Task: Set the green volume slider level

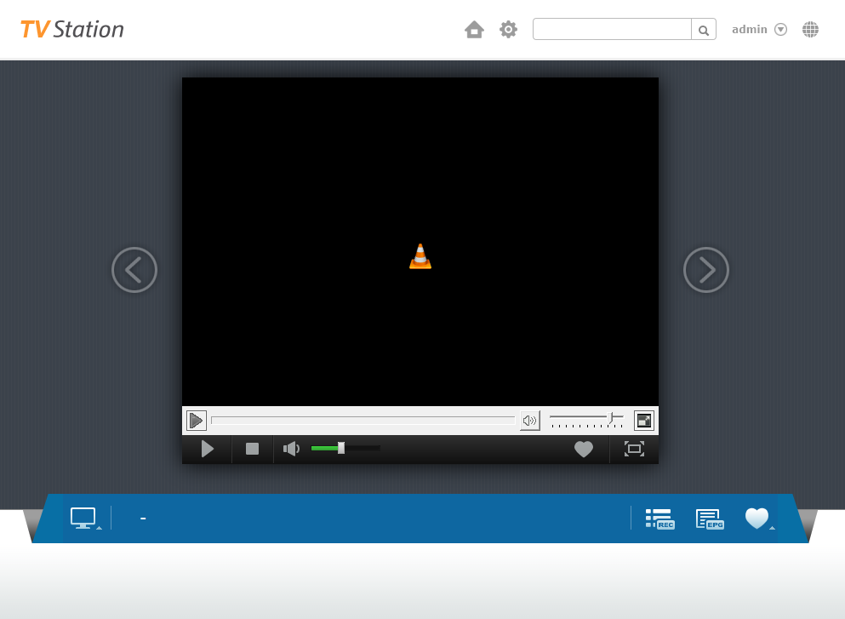Action: coord(345,449)
